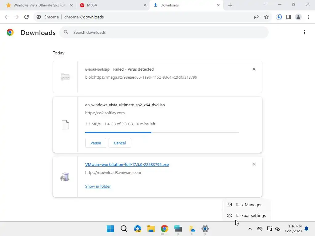
Task: Click the OneDrive cloud tray icon
Action: coord(260,229)
